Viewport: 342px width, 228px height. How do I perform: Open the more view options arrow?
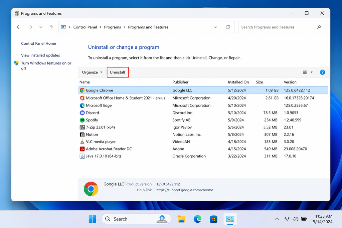[x=312, y=72]
